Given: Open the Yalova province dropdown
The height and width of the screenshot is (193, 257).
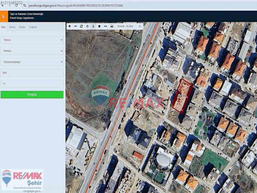Looking at the screenshot, I should coord(32,40).
